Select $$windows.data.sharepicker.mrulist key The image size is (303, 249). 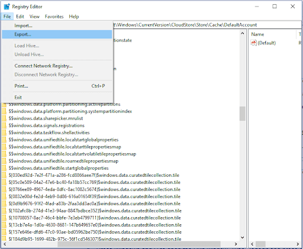[46, 118]
